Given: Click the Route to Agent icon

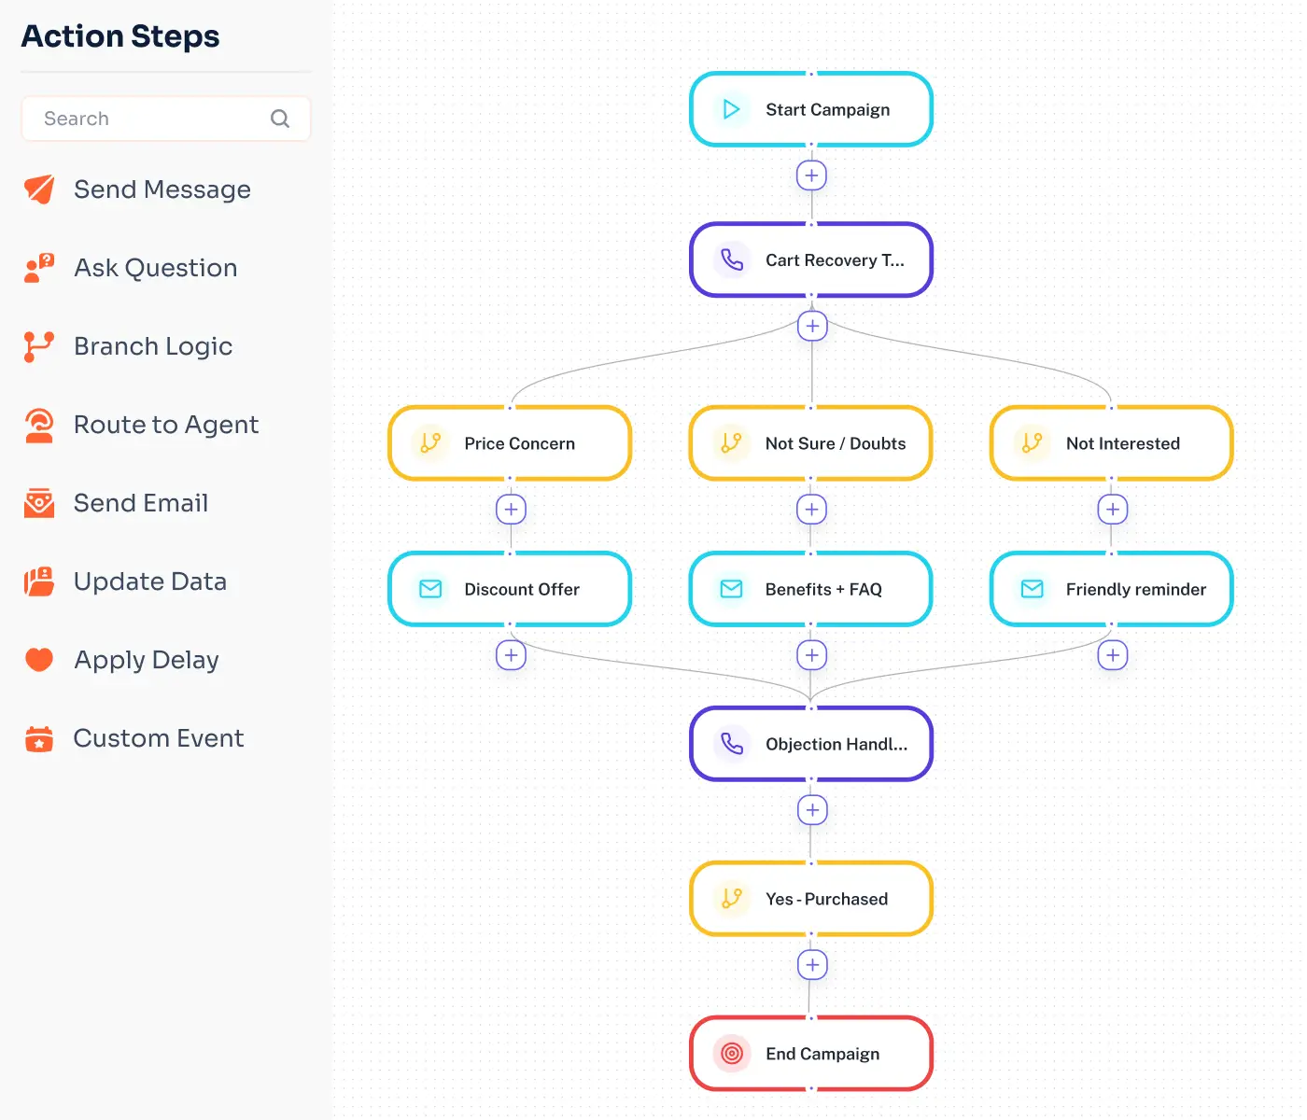Looking at the screenshot, I should pyautogui.click(x=38, y=425).
